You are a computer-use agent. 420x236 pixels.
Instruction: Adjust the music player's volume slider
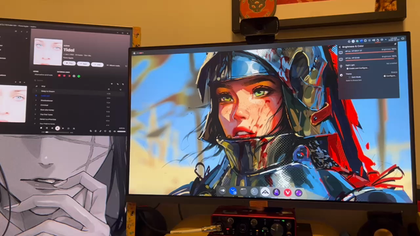pos(121,132)
